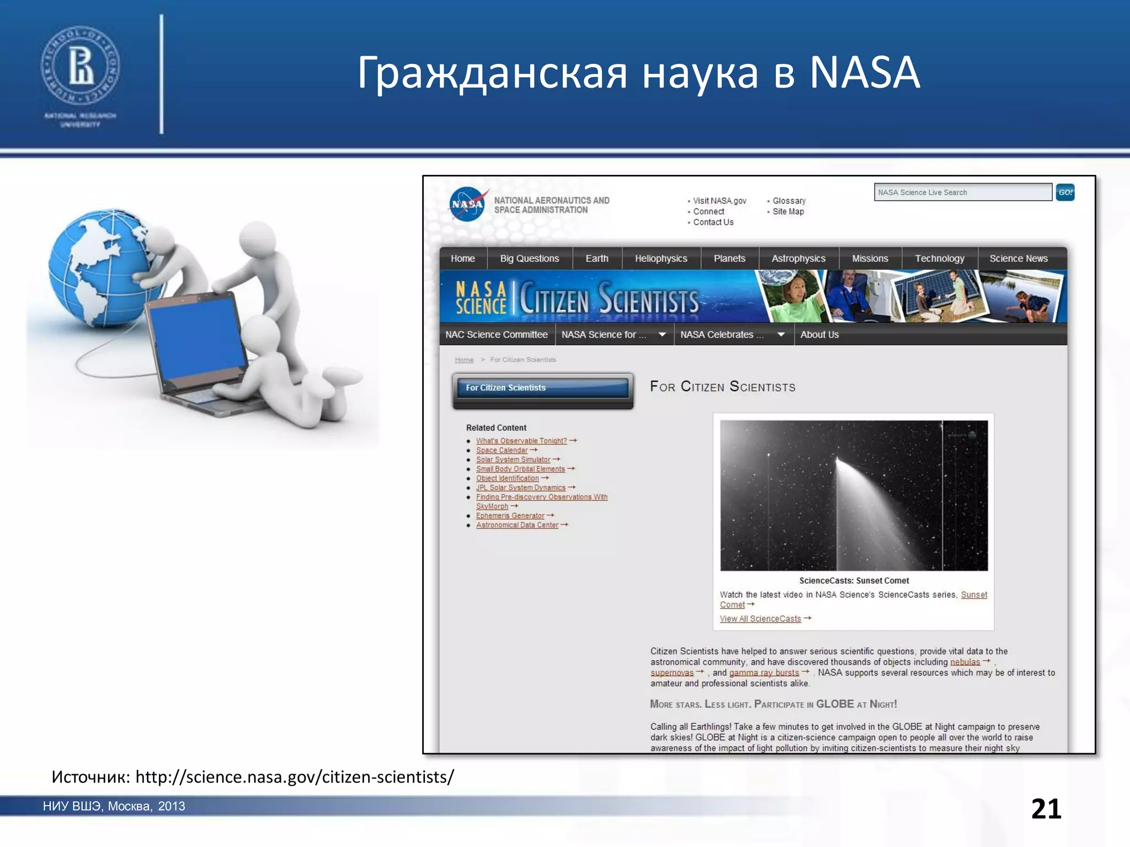Open Small Body Orbital Elements link
Viewport: 1130px width, 847px height.
point(520,469)
